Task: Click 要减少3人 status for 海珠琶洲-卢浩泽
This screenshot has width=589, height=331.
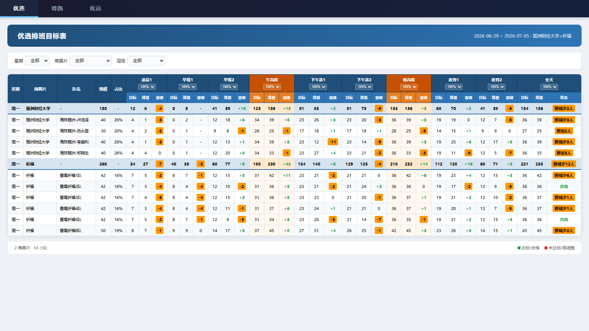Action: coord(564,120)
